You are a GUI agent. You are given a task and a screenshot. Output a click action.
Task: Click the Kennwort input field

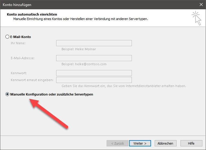click(x=94, y=73)
